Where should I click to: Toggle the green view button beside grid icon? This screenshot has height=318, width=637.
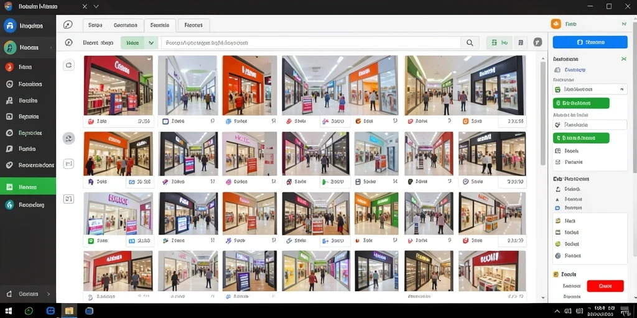[x=500, y=42]
